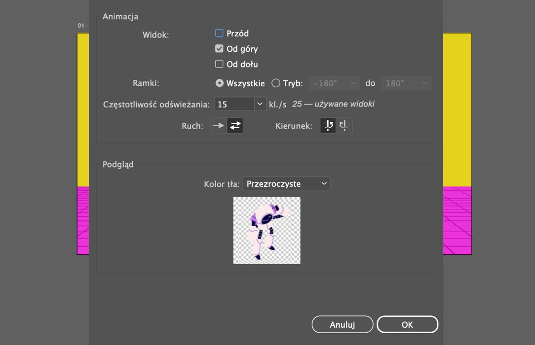Choose the first rotation direction icon

[x=328, y=126]
